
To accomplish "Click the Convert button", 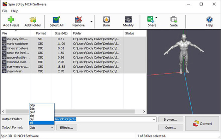I will click(202, 124).
